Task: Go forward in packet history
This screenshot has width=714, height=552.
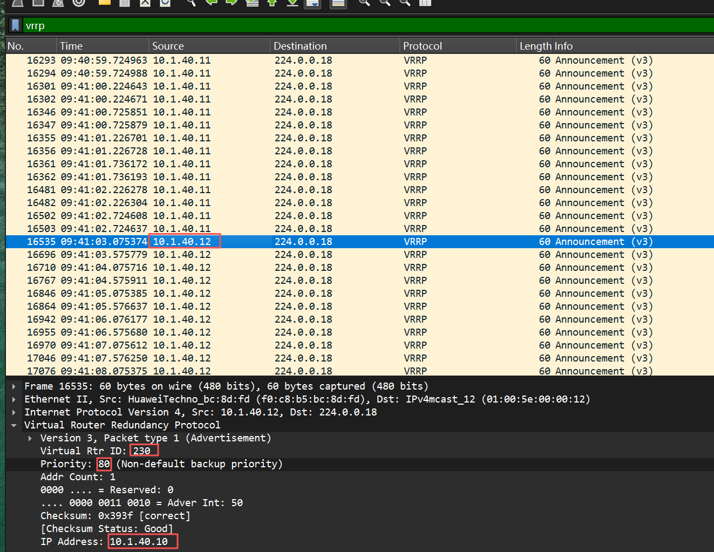Action: 232,3
